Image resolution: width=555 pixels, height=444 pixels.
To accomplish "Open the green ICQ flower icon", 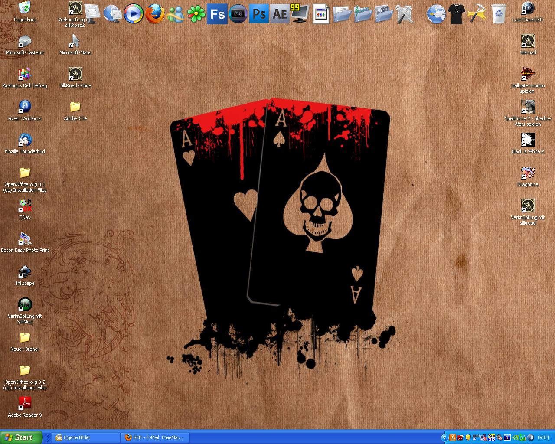I will [x=196, y=14].
